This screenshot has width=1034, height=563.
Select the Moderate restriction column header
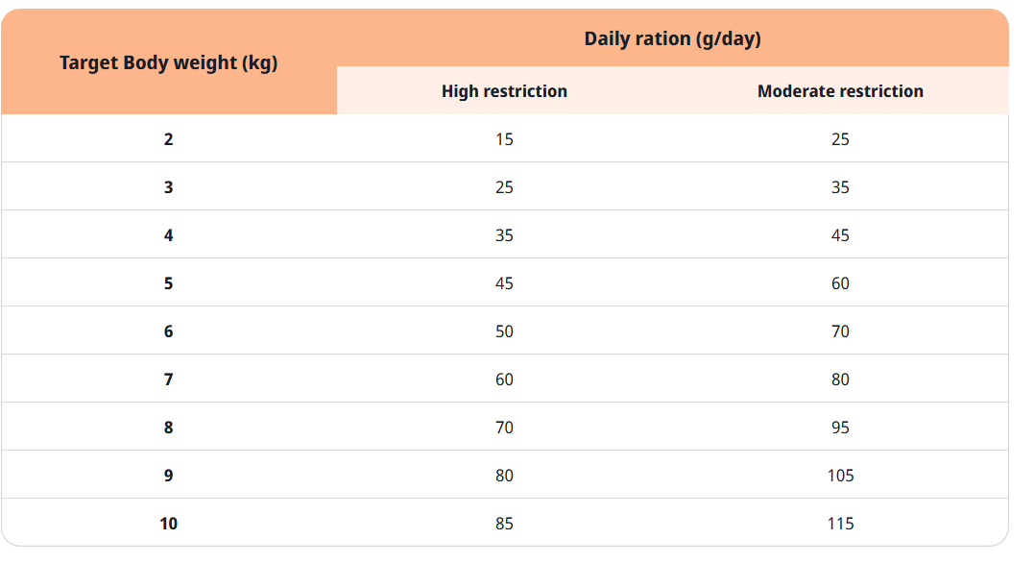(840, 91)
